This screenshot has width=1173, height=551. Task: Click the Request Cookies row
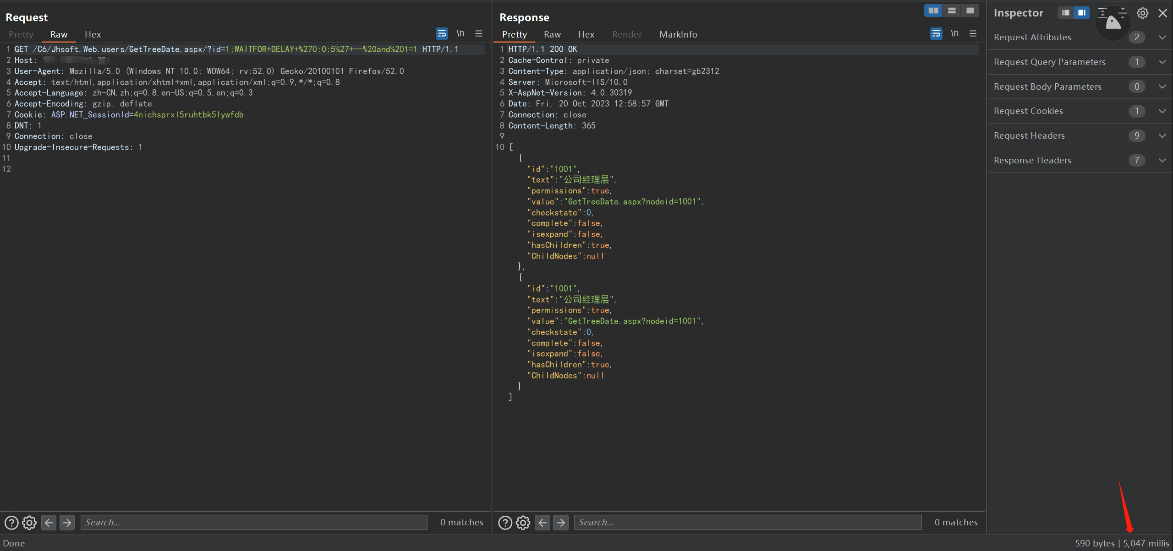(x=1028, y=111)
